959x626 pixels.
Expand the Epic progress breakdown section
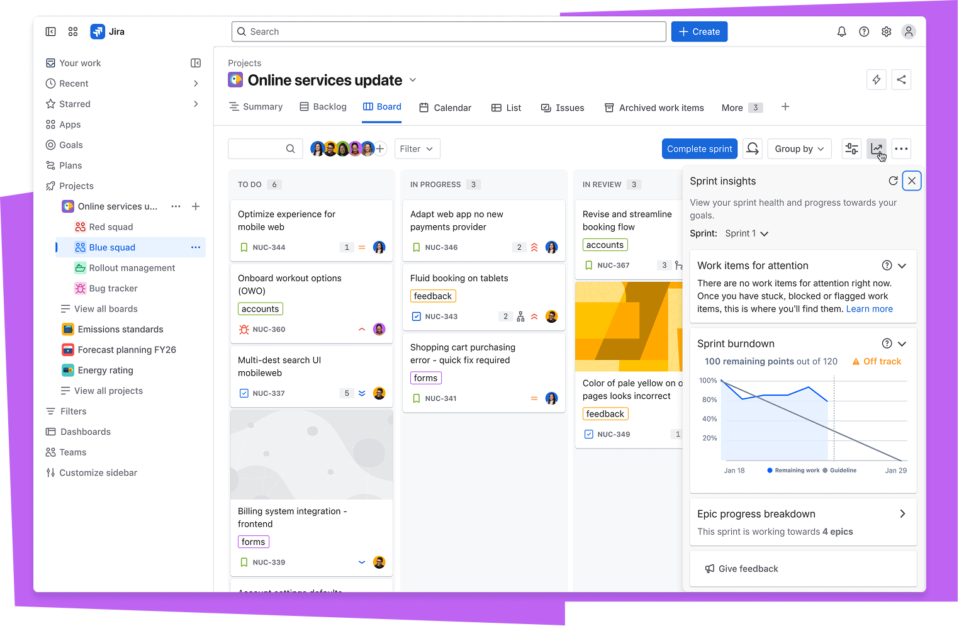pos(902,514)
